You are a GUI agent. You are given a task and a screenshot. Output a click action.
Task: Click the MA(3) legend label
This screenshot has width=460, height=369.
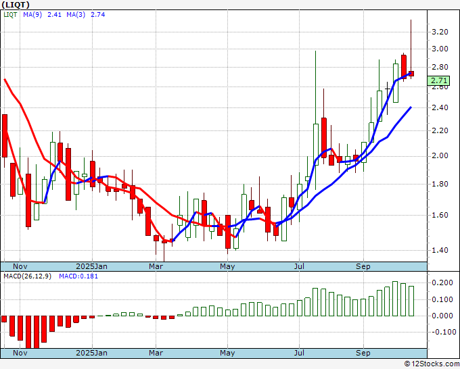(x=76, y=14)
